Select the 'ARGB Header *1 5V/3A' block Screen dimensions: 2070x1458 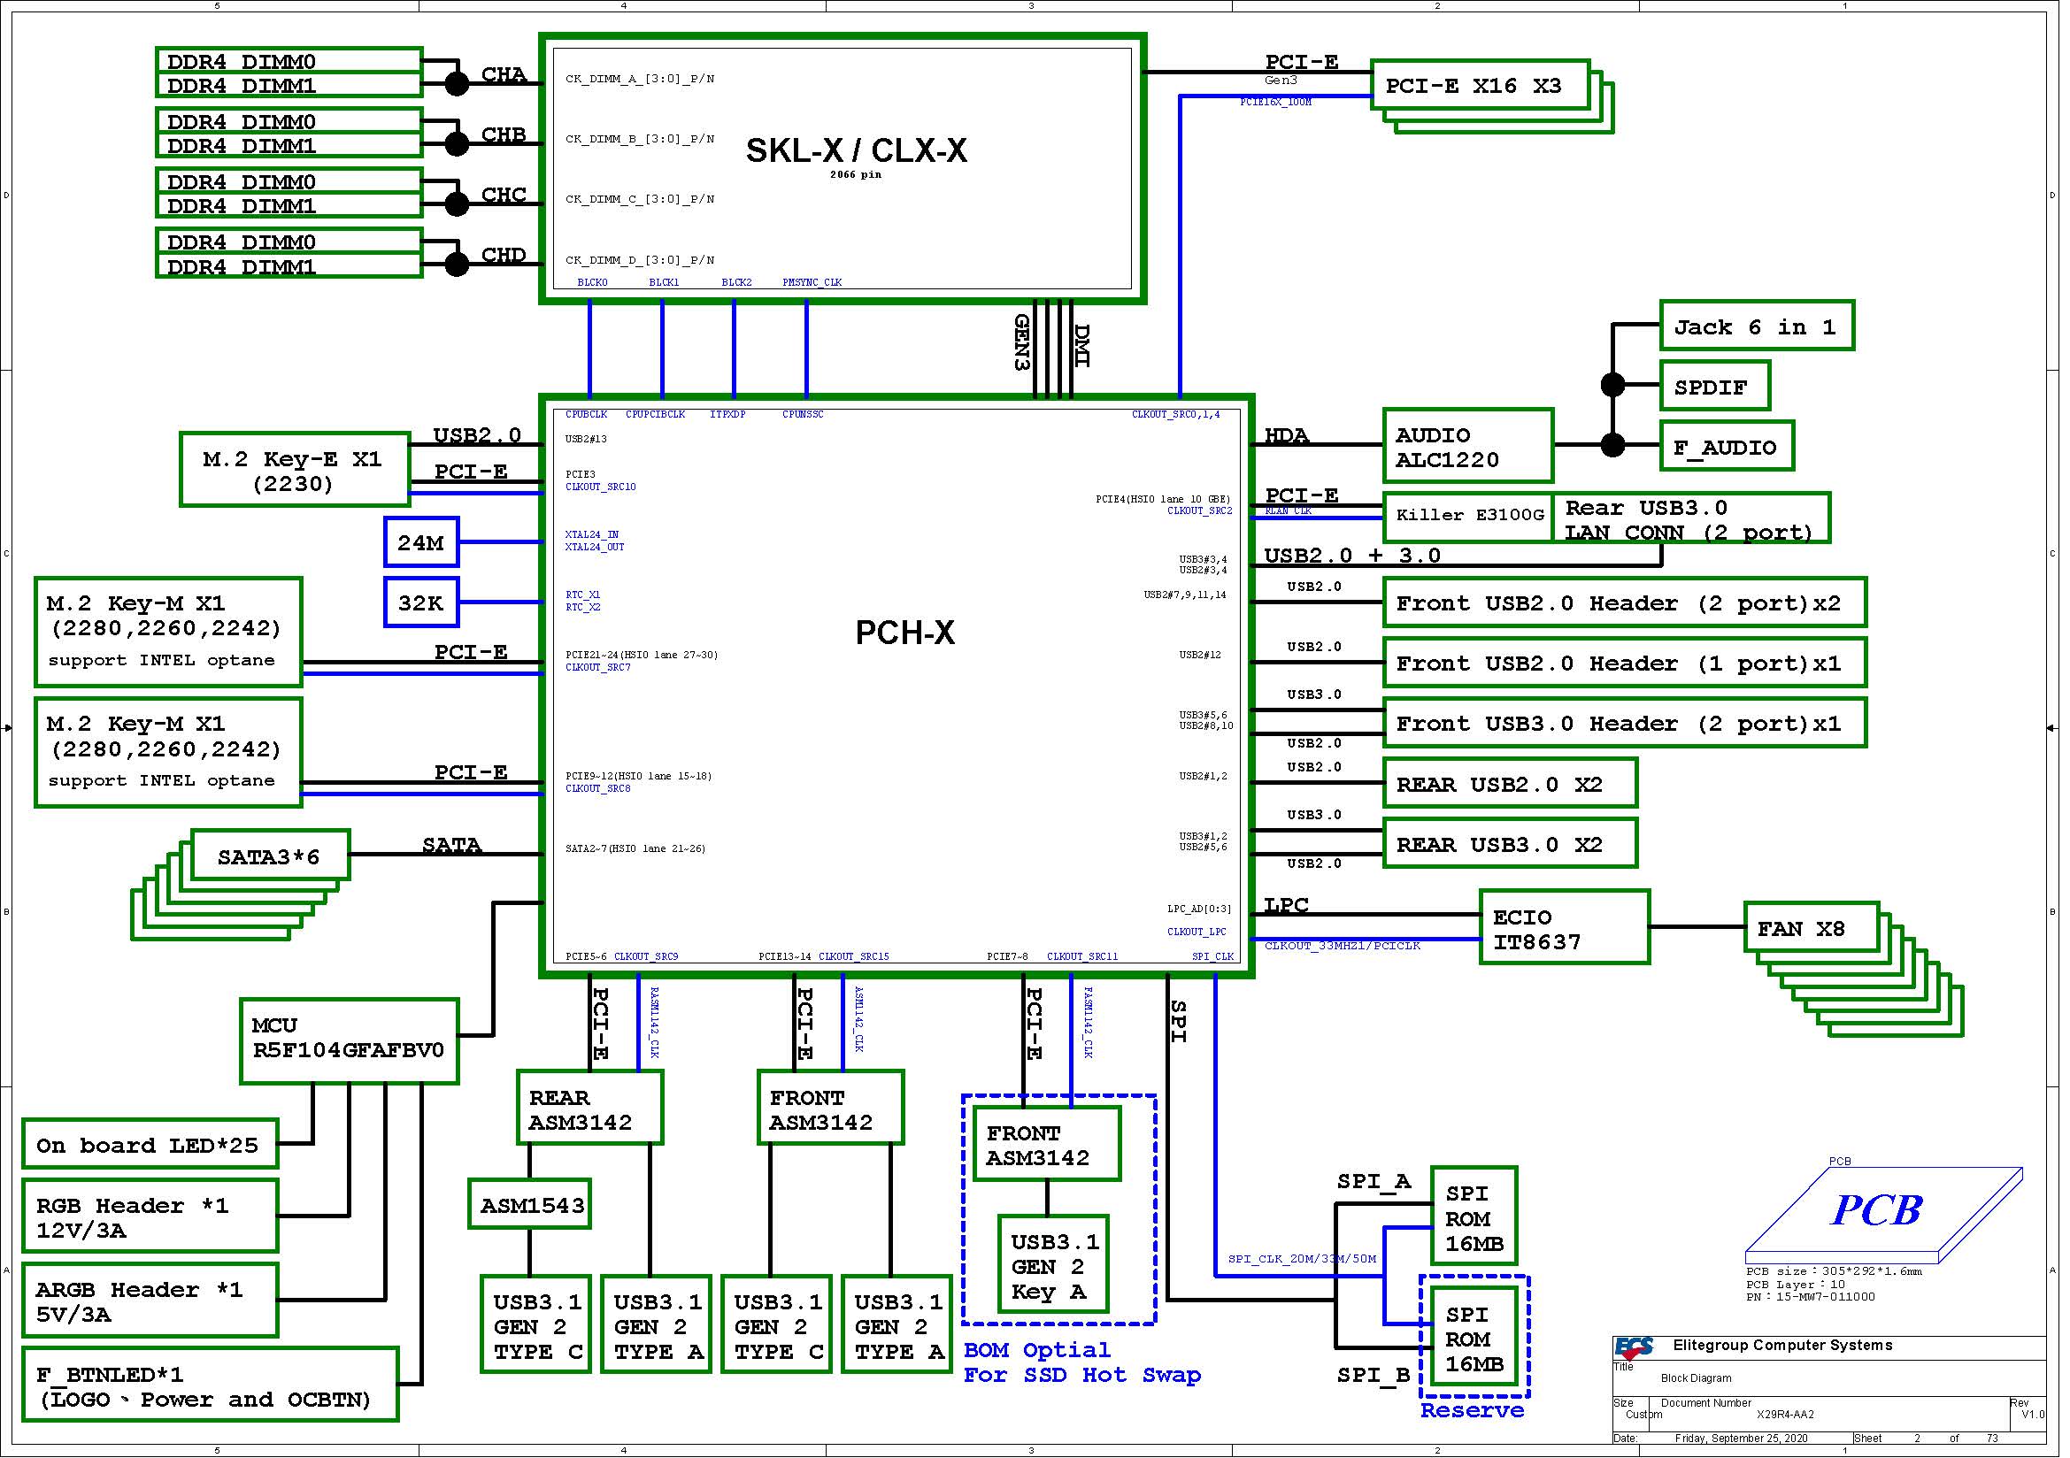[x=150, y=1302]
